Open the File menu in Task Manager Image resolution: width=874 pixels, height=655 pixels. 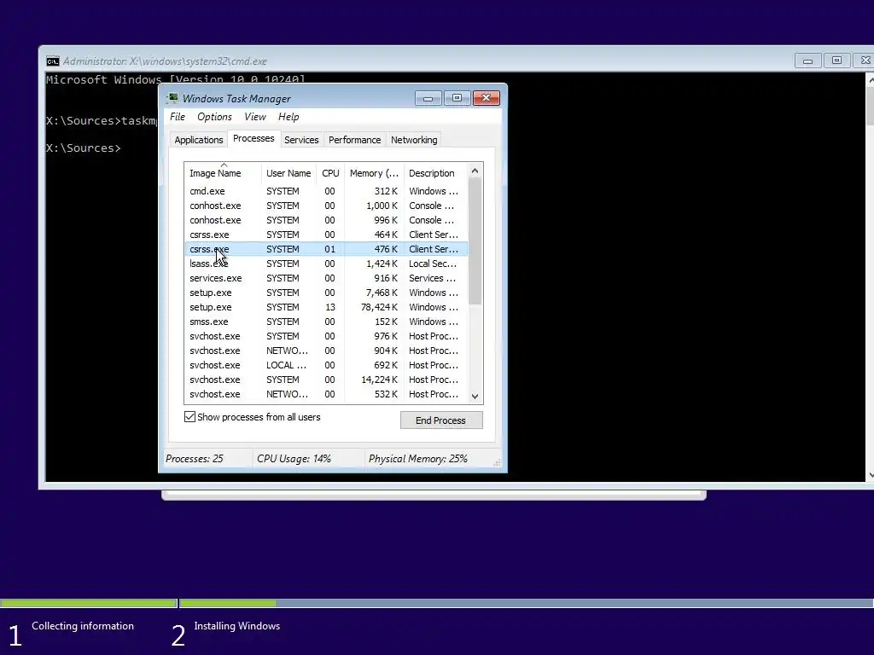pos(178,116)
